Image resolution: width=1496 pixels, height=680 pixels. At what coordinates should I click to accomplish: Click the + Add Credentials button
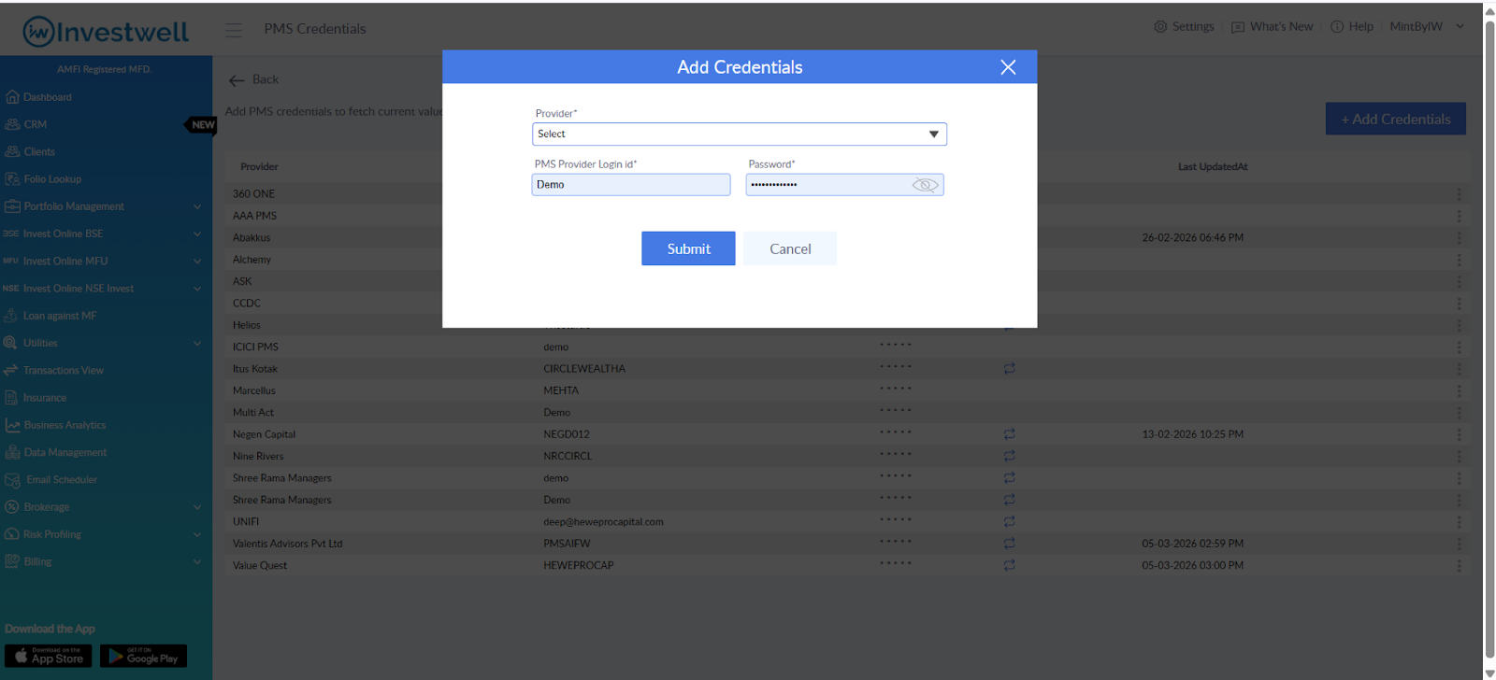(x=1396, y=119)
